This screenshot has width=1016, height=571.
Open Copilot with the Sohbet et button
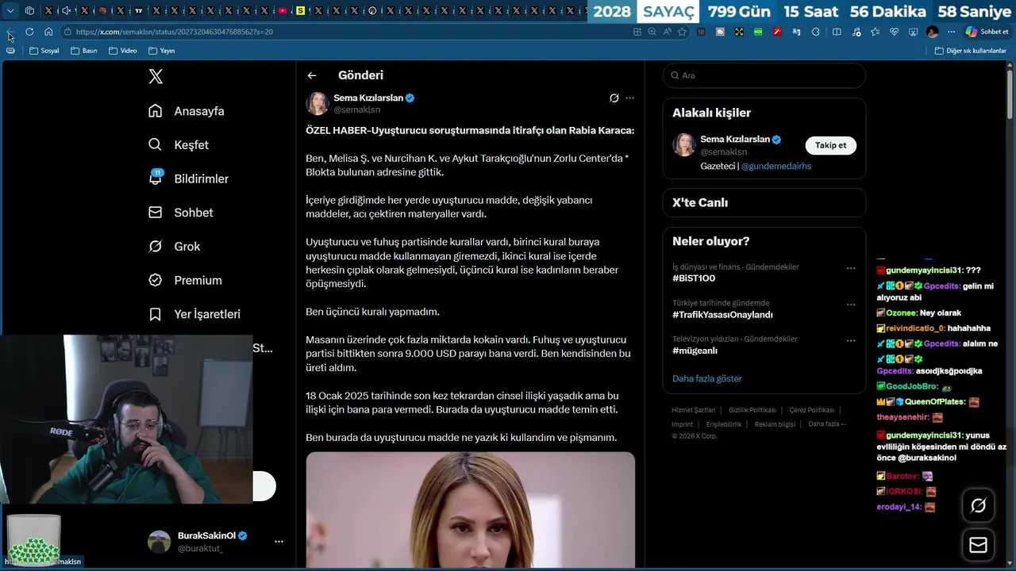tap(987, 32)
